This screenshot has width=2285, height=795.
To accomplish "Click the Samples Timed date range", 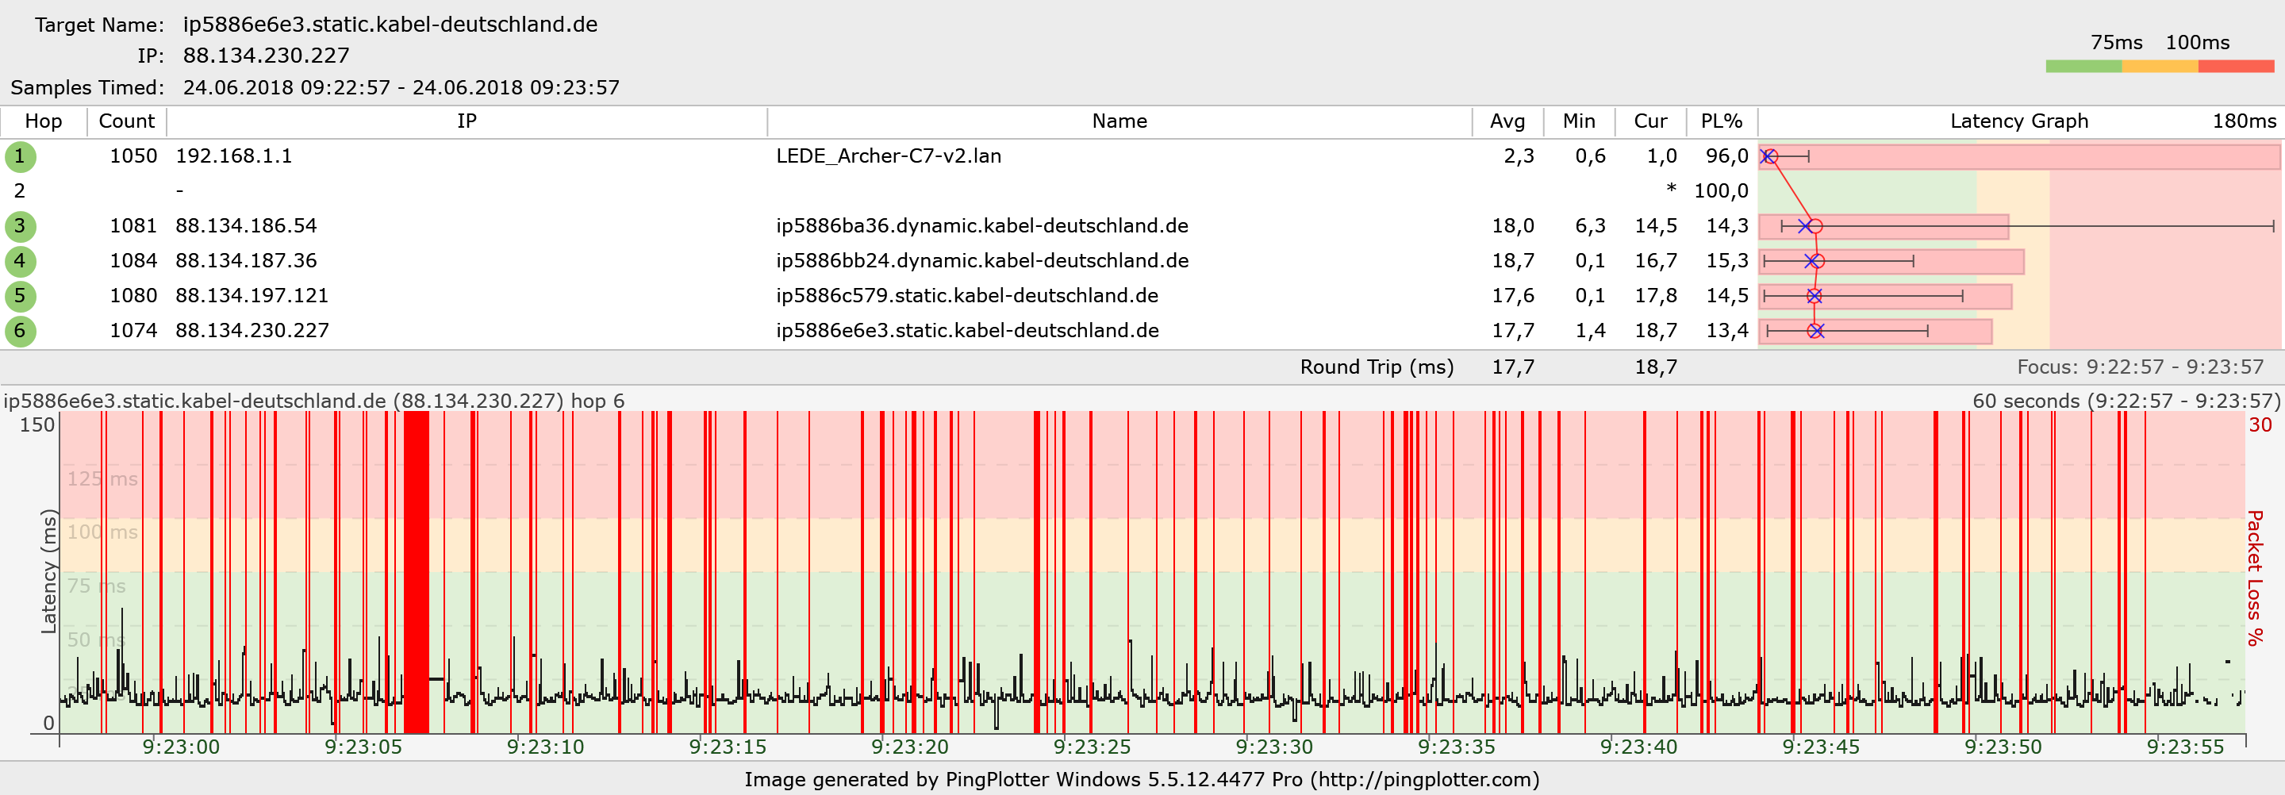I will click(401, 88).
